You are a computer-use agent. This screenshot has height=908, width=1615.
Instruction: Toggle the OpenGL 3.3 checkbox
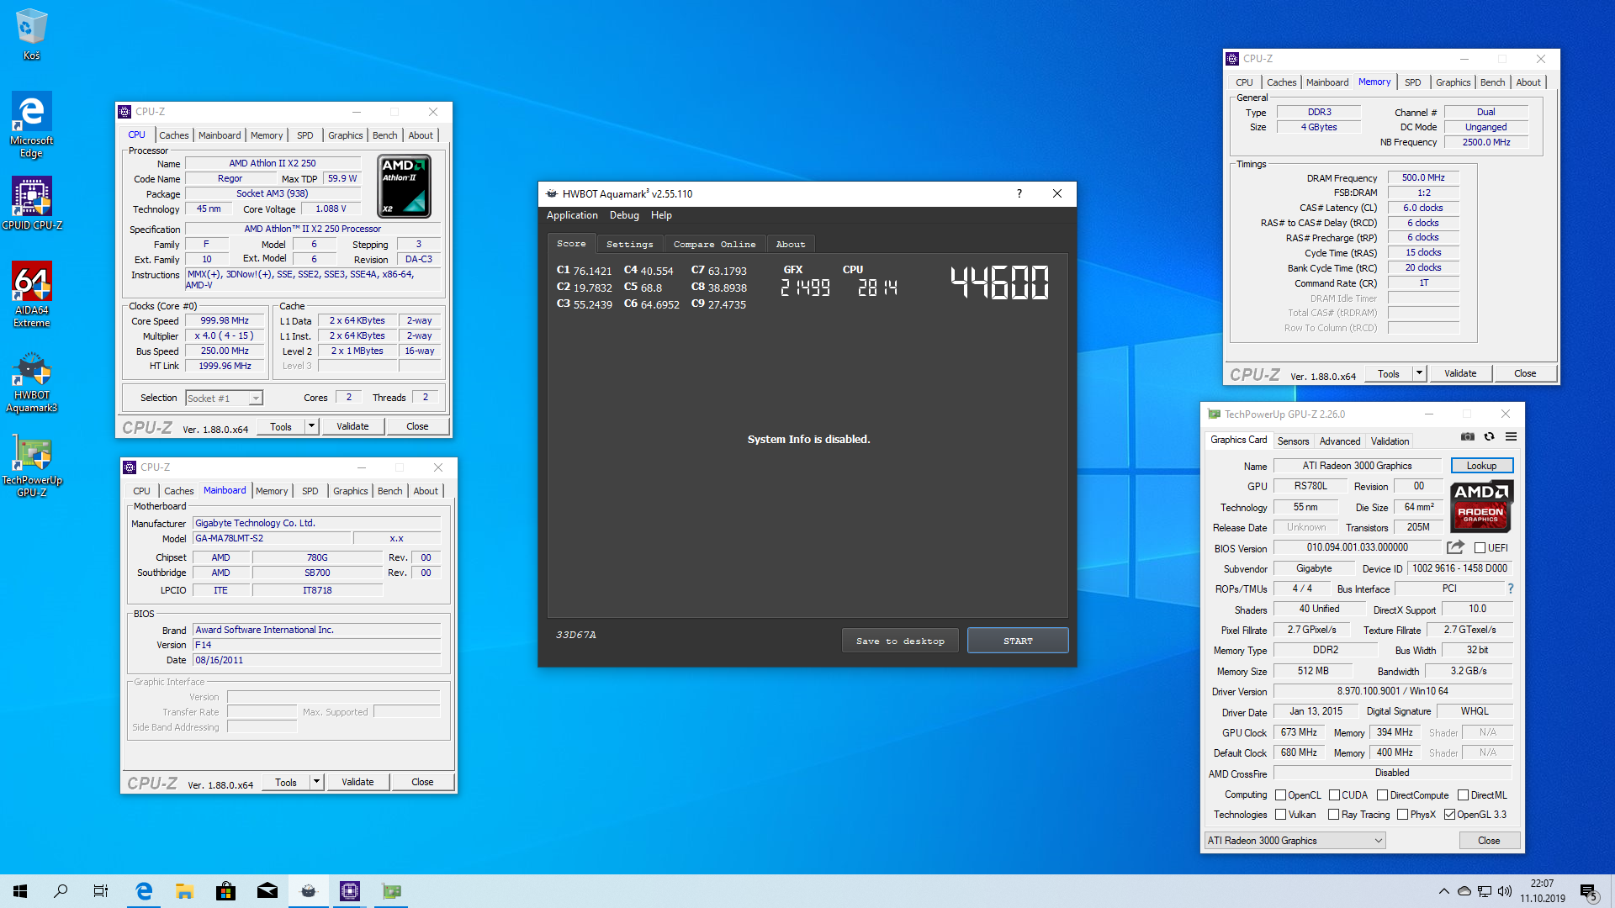click(x=1449, y=815)
